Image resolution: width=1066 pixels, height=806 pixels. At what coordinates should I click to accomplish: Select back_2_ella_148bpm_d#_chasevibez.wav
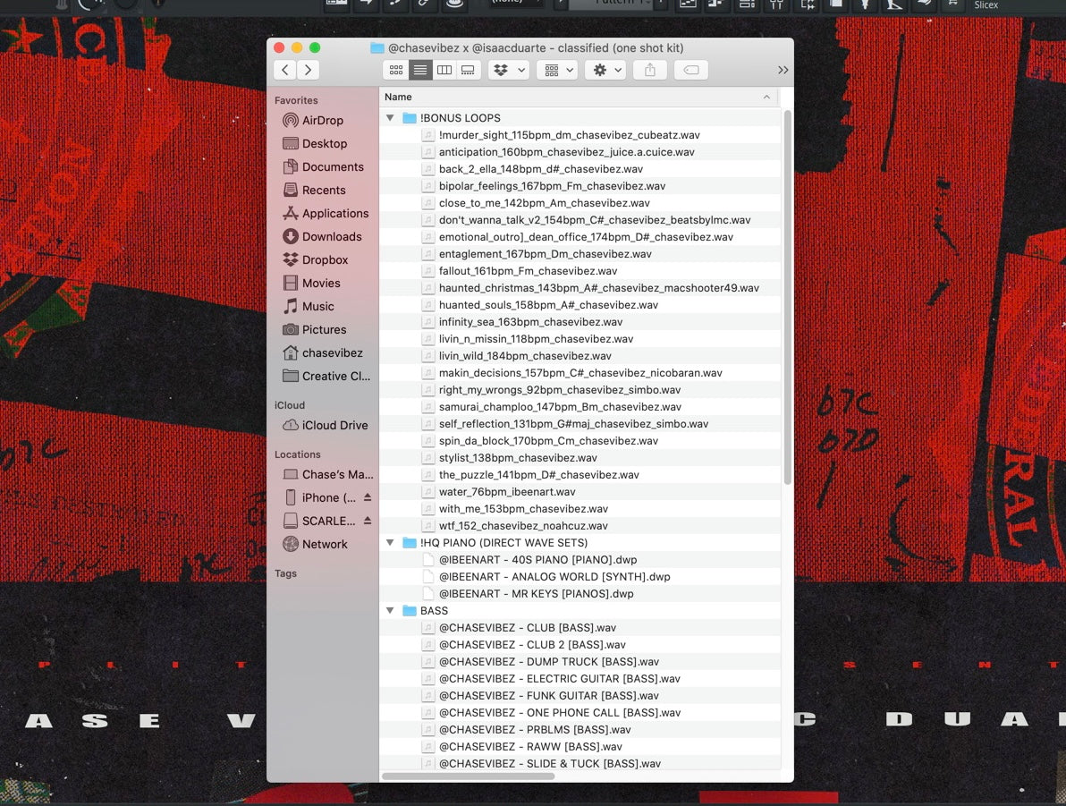tap(580, 169)
